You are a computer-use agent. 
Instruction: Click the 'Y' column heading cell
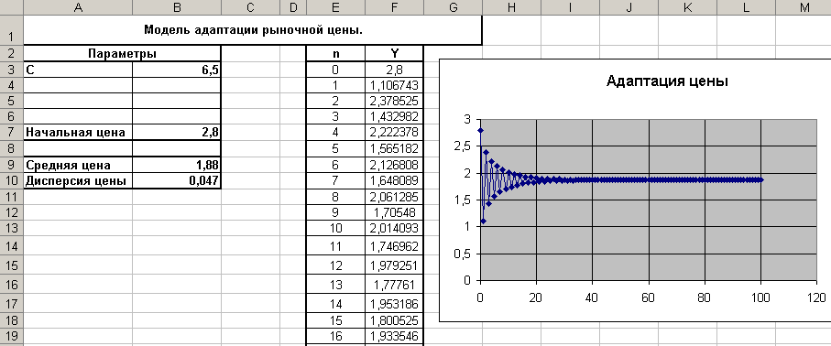click(x=394, y=53)
